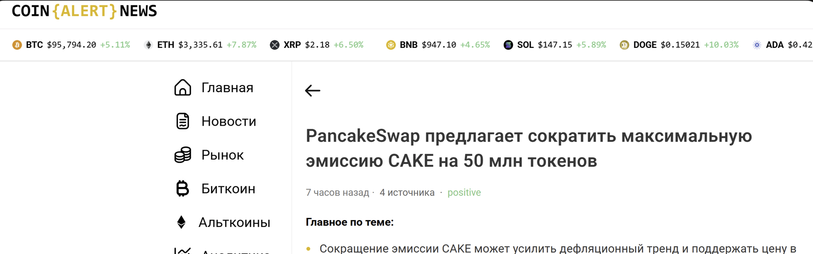This screenshot has width=813, height=254.
Task: Click the Dogecoin icon in ticker
Action: (x=624, y=45)
